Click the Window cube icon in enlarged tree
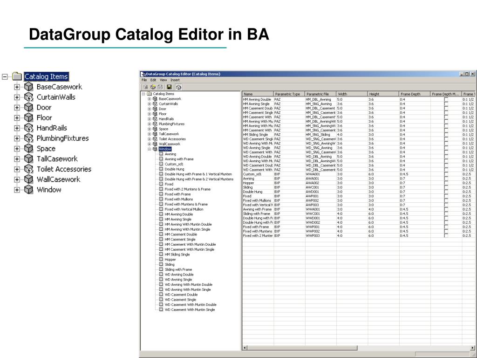Screen dimensions: 477x358 (x=28, y=190)
